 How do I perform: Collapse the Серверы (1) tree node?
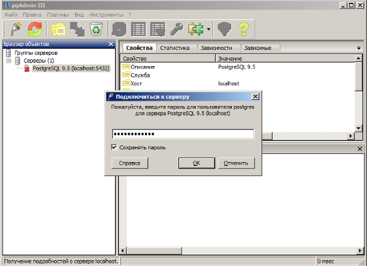click(x=9, y=61)
